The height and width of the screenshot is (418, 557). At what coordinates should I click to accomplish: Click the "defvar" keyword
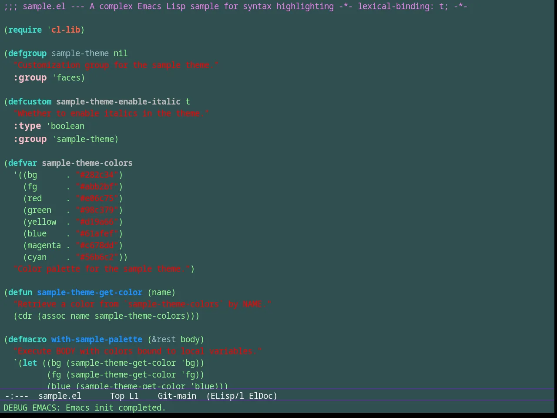point(23,163)
